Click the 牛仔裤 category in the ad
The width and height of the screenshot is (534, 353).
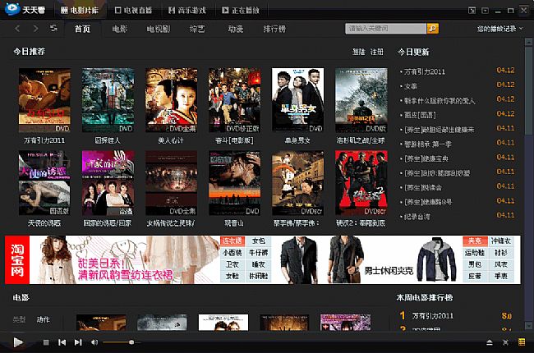tap(259, 253)
